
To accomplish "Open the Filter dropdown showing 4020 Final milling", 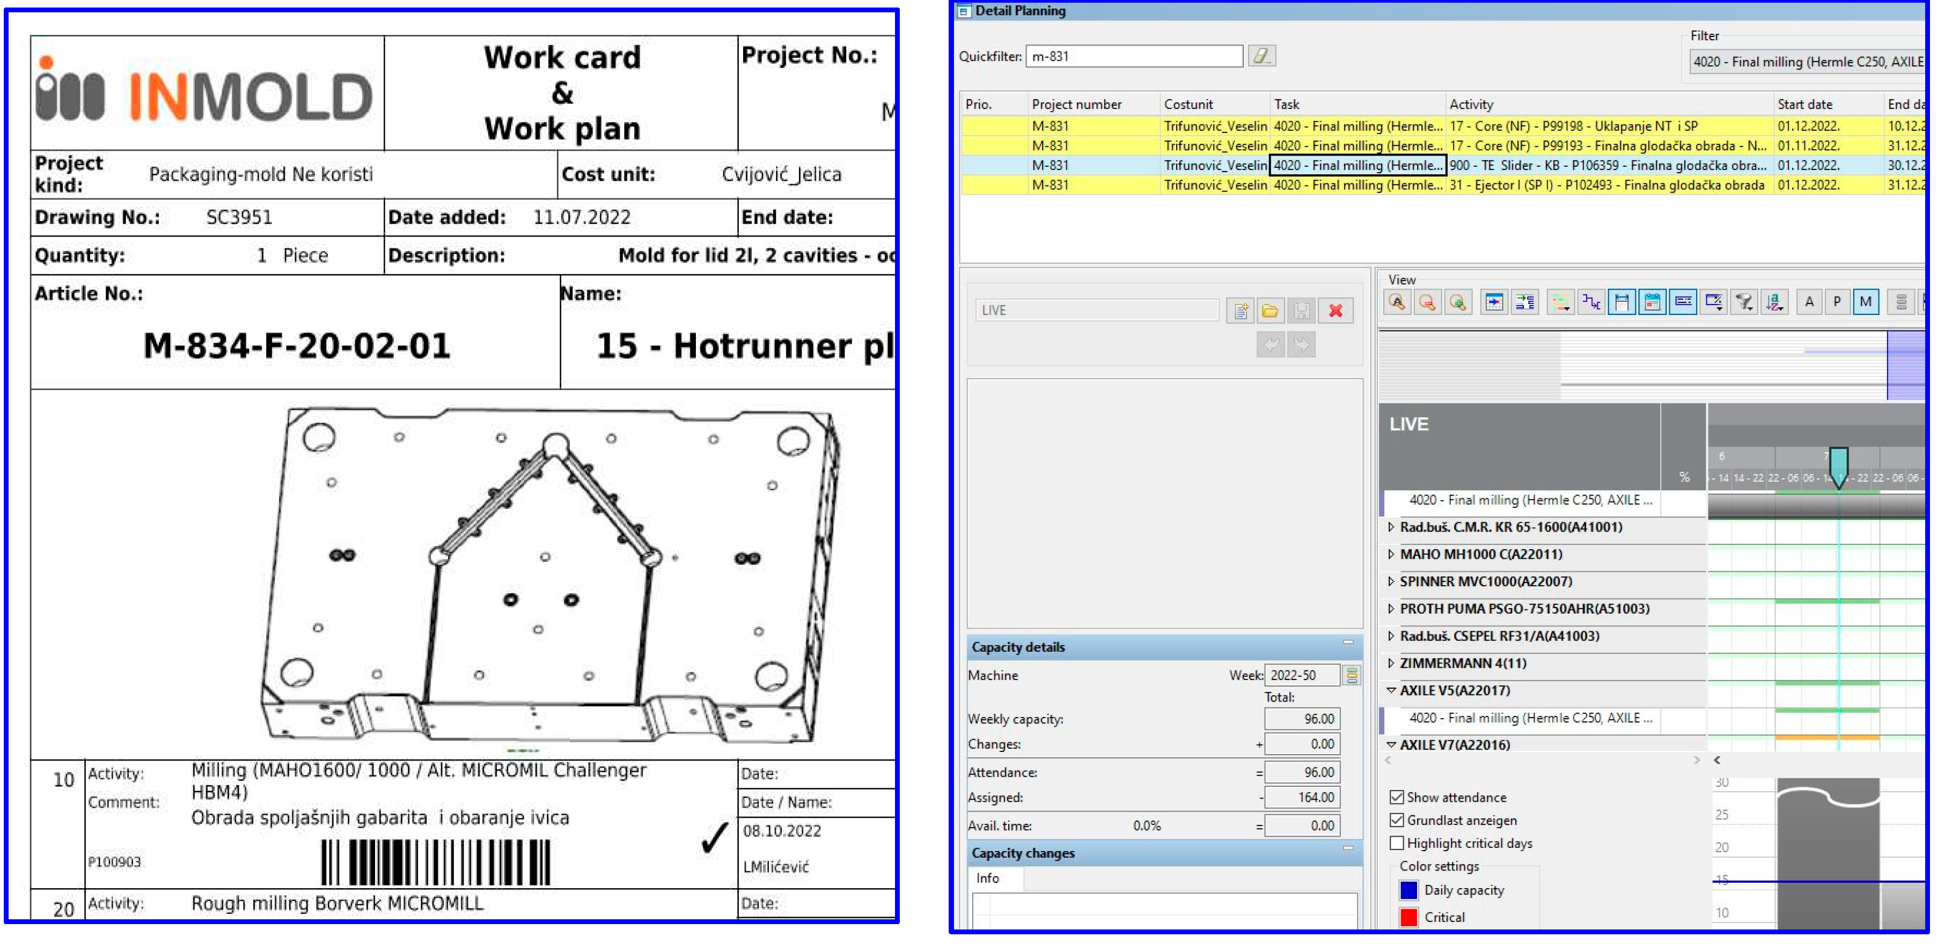I will point(1807,62).
